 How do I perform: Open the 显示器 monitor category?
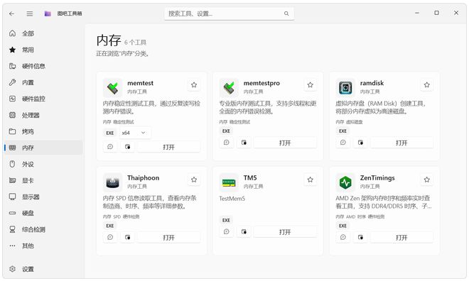point(43,197)
